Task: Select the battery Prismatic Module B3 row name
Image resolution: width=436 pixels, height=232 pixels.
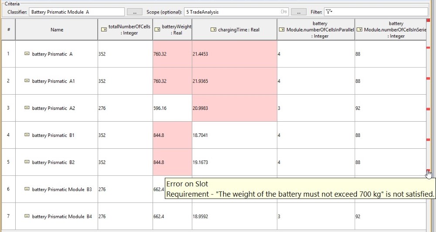Action: (62, 189)
